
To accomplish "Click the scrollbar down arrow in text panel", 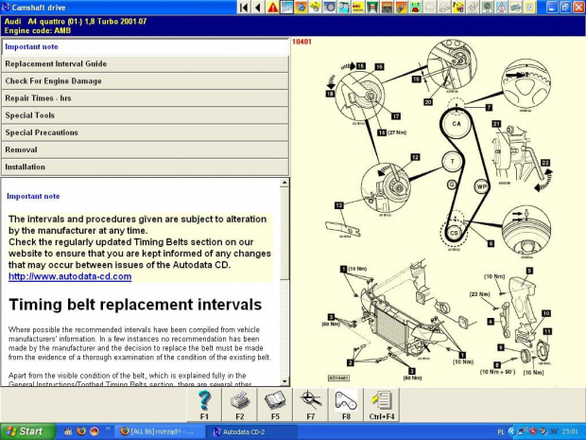I will [x=284, y=381].
